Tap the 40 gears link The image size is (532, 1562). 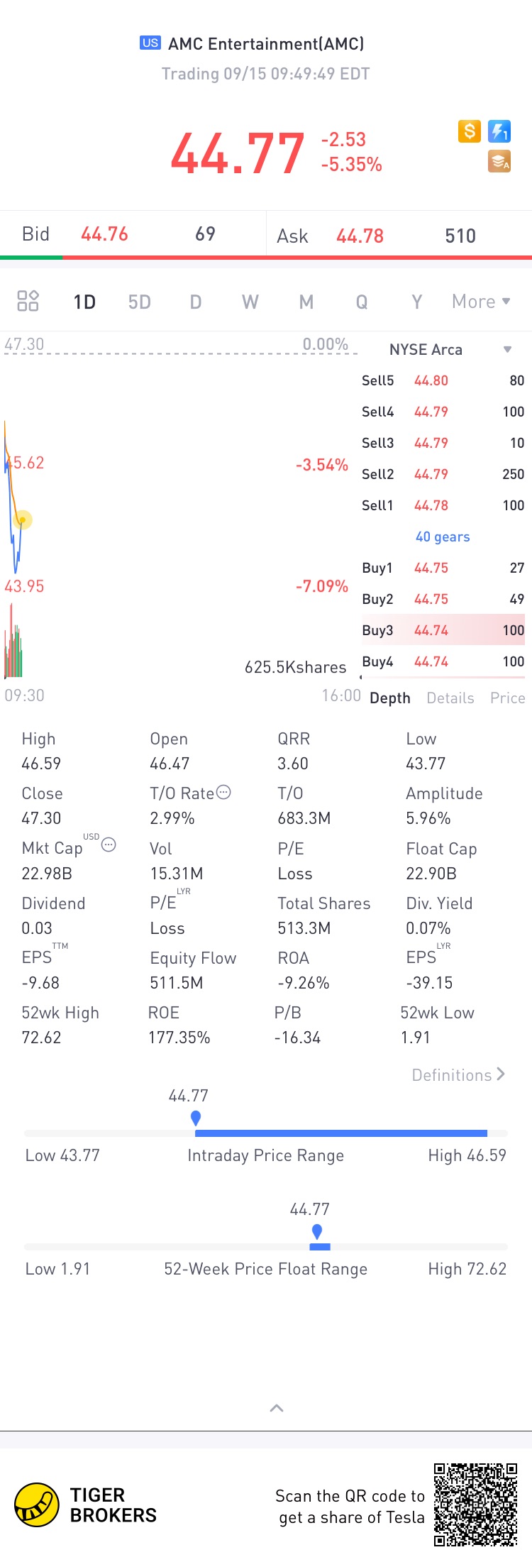tap(443, 537)
